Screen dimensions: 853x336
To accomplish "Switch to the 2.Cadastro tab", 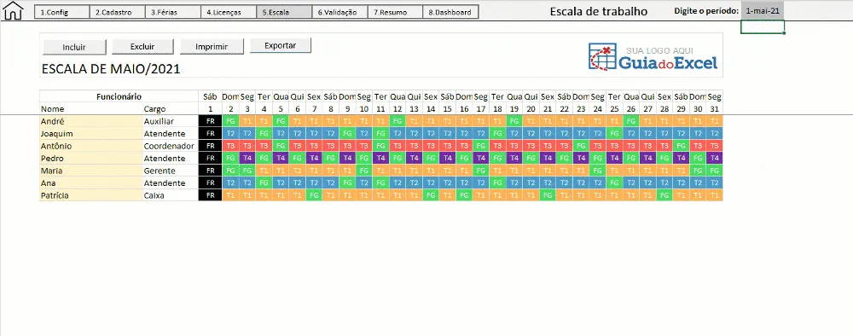I will (x=118, y=12).
